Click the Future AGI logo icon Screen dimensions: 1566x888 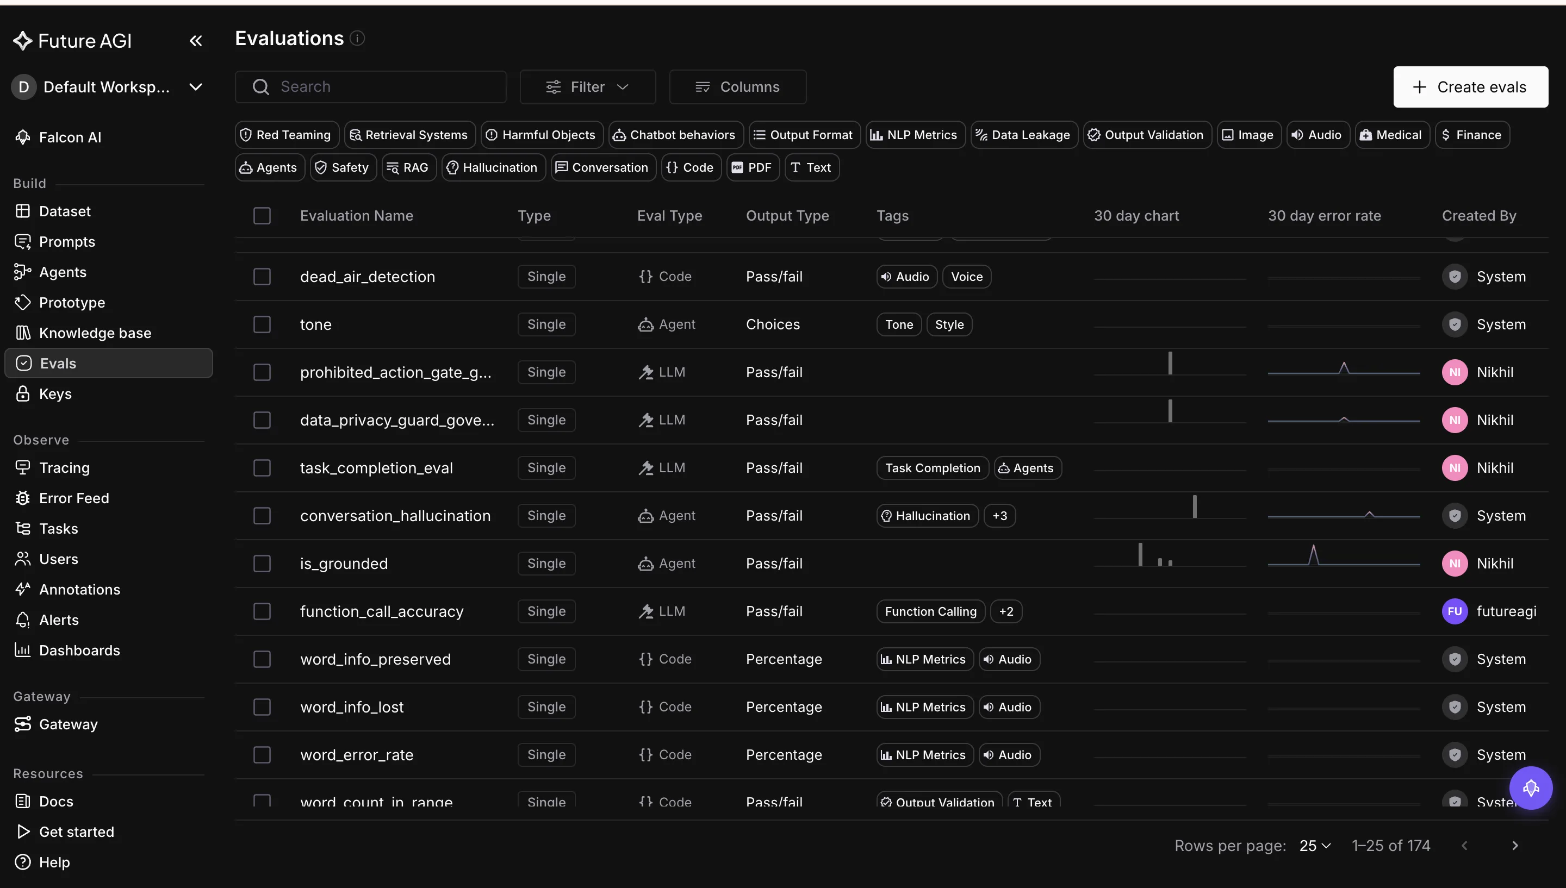[x=23, y=41]
